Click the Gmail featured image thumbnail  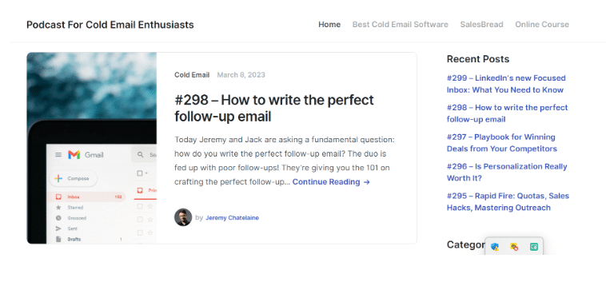(92, 149)
